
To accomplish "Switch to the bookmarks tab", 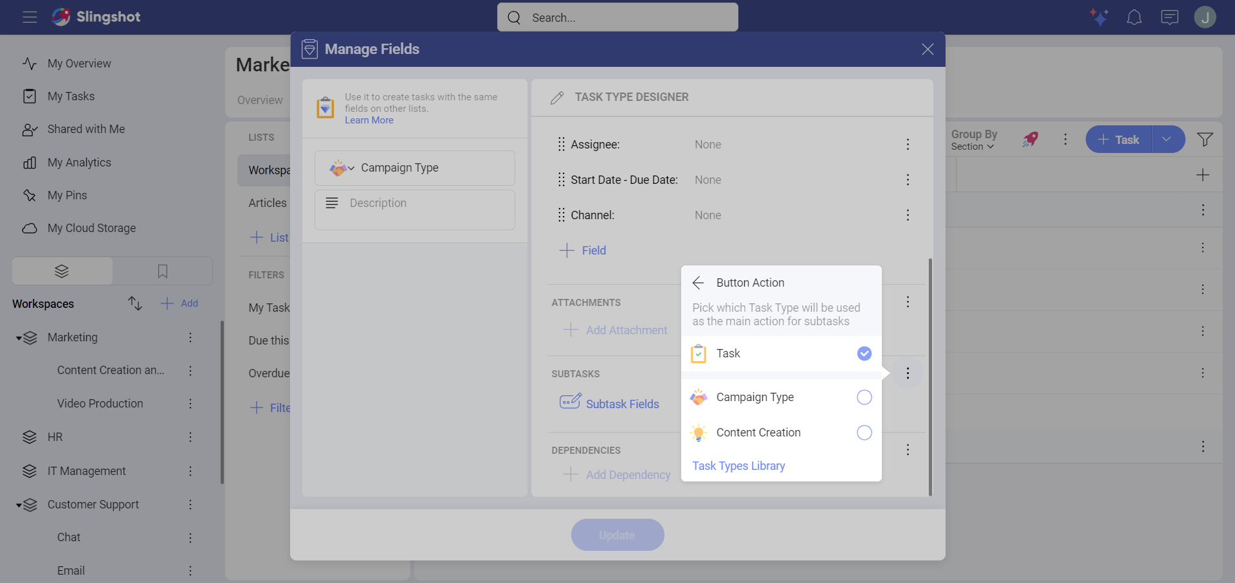I will pos(163,271).
